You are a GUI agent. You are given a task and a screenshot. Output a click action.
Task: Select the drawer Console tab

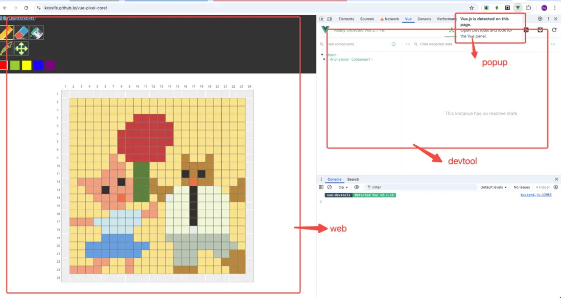[335, 180]
